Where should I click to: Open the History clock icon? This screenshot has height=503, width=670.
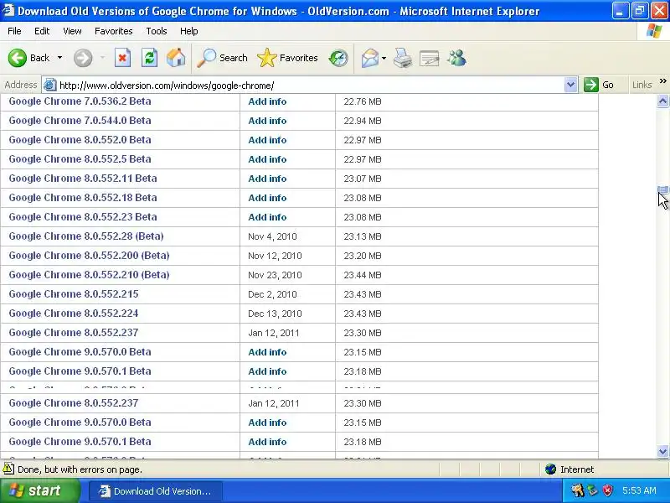pos(338,58)
